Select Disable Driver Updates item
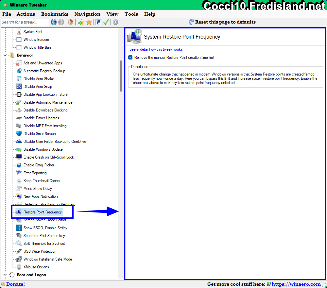The width and height of the screenshot is (327, 288). [41, 118]
